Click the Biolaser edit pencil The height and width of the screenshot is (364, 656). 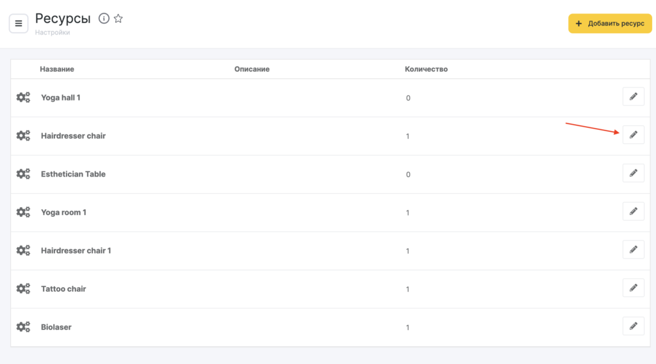coord(633,326)
